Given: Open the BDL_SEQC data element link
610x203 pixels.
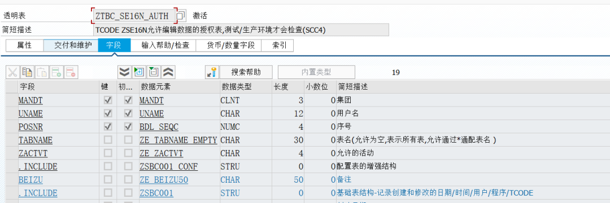Looking at the screenshot, I should 159,127.
